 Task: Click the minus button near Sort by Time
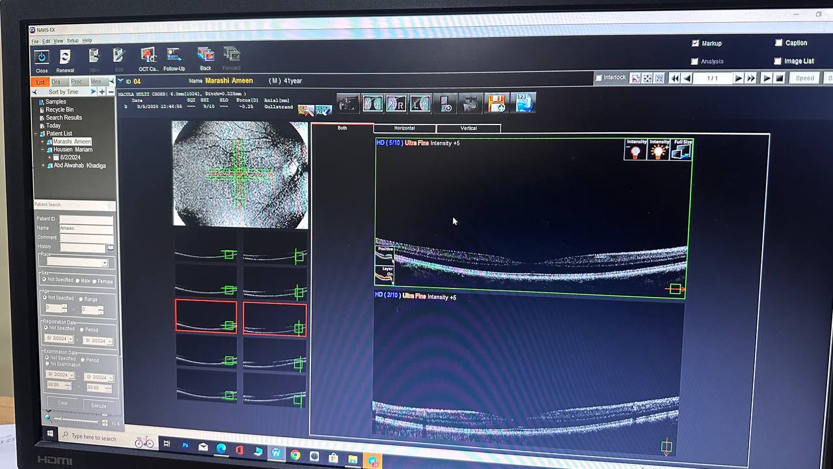pos(111,92)
